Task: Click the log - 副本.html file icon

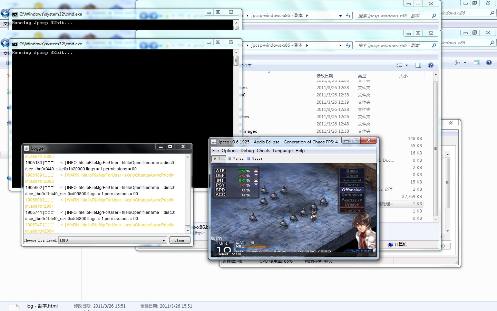Action: click(x=14, y=307)
